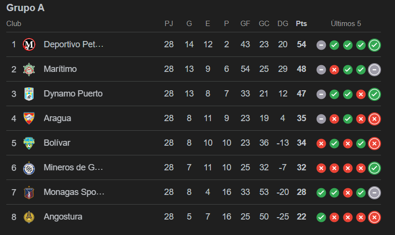Viewport: 395px width, 235px height.
Task: Click the Deportivo Petare club crest
Action: pos(29,45)
